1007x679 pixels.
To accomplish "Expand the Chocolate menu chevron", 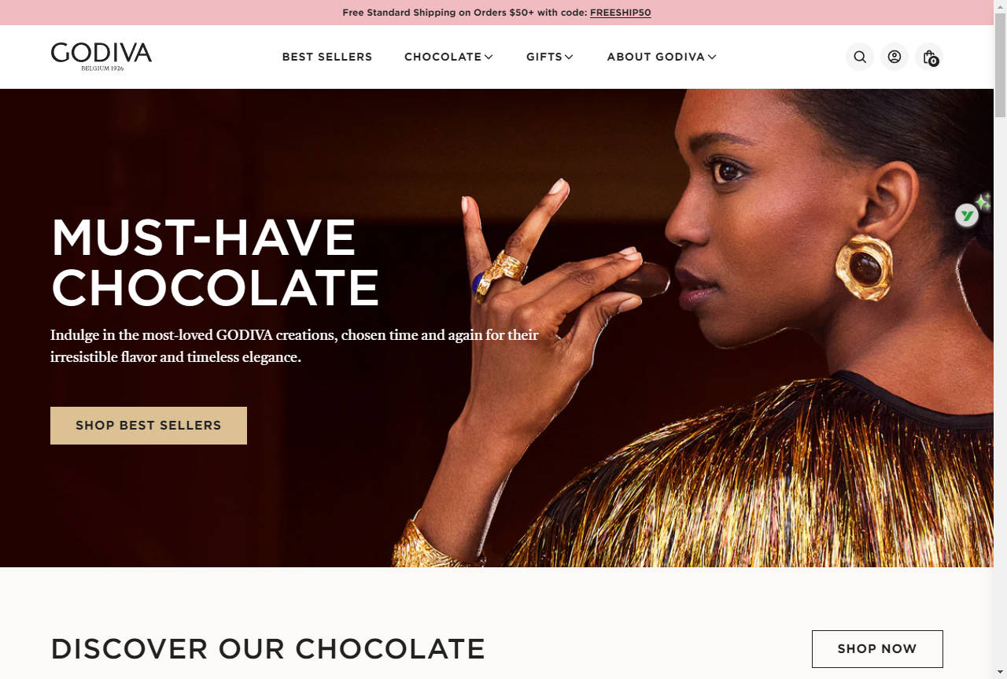I will coord(489,57).
